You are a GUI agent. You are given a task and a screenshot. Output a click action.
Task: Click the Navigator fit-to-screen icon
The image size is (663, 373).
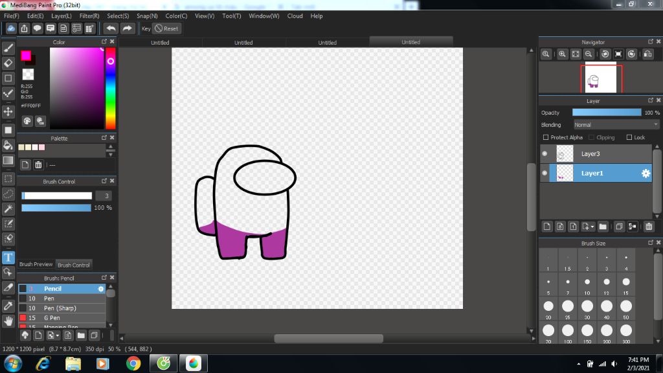click(x=576, y=54)
